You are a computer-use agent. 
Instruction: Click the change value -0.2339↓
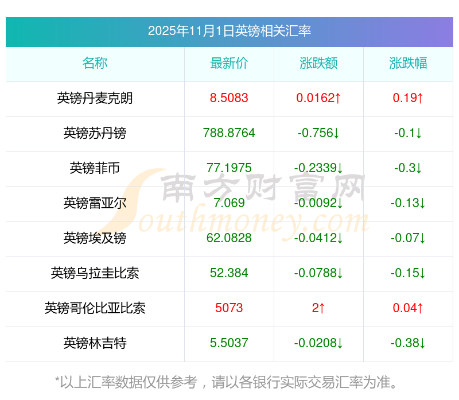click(318, 168)
